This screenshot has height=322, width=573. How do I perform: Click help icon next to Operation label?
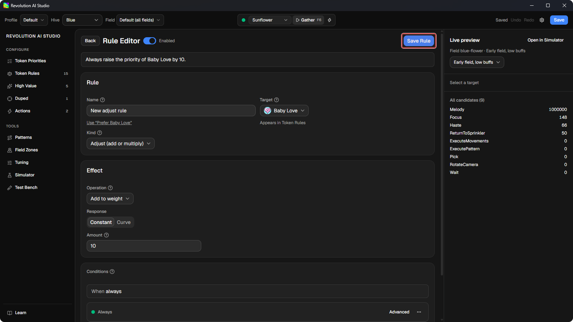point(110,188)
